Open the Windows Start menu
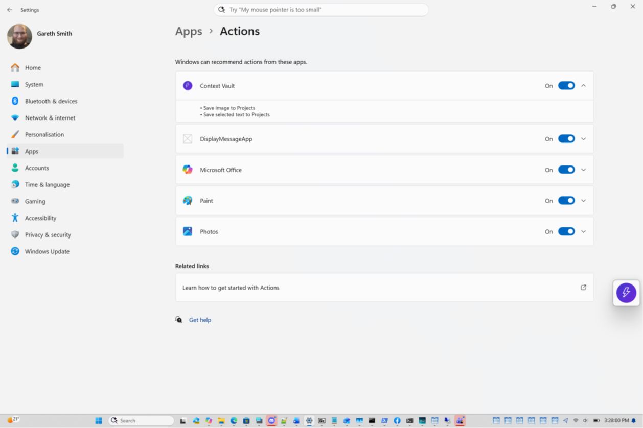643x428 pixels. click(99, 420)
